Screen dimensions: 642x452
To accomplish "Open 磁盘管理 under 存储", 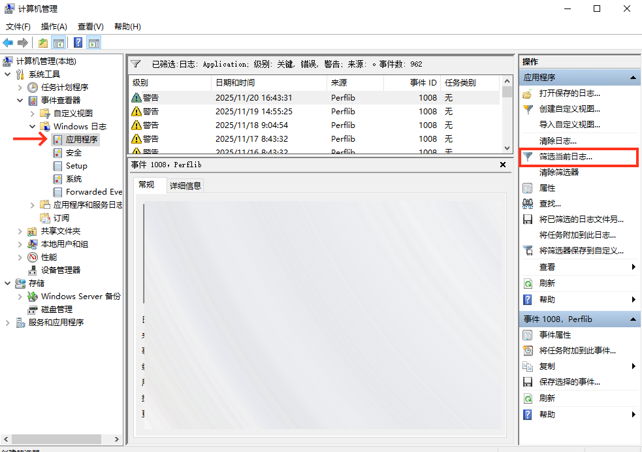I will pos(57,309).
